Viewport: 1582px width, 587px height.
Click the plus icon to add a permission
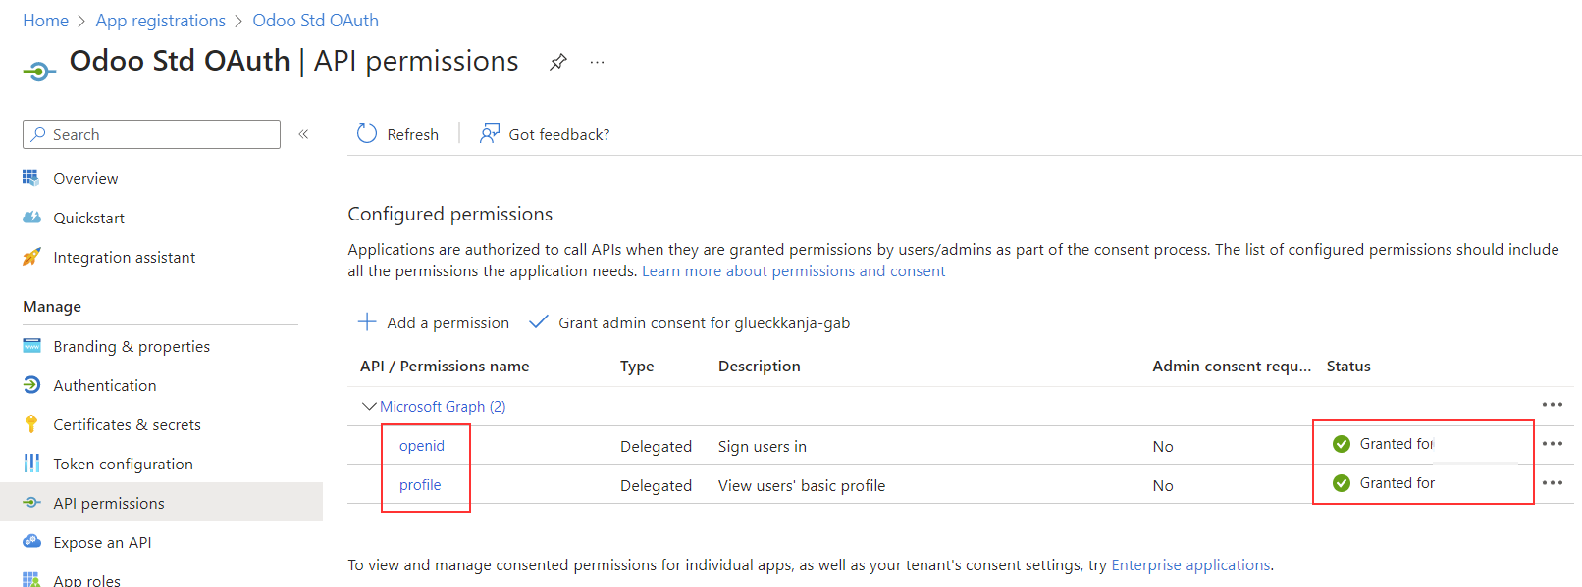point(367,322)
